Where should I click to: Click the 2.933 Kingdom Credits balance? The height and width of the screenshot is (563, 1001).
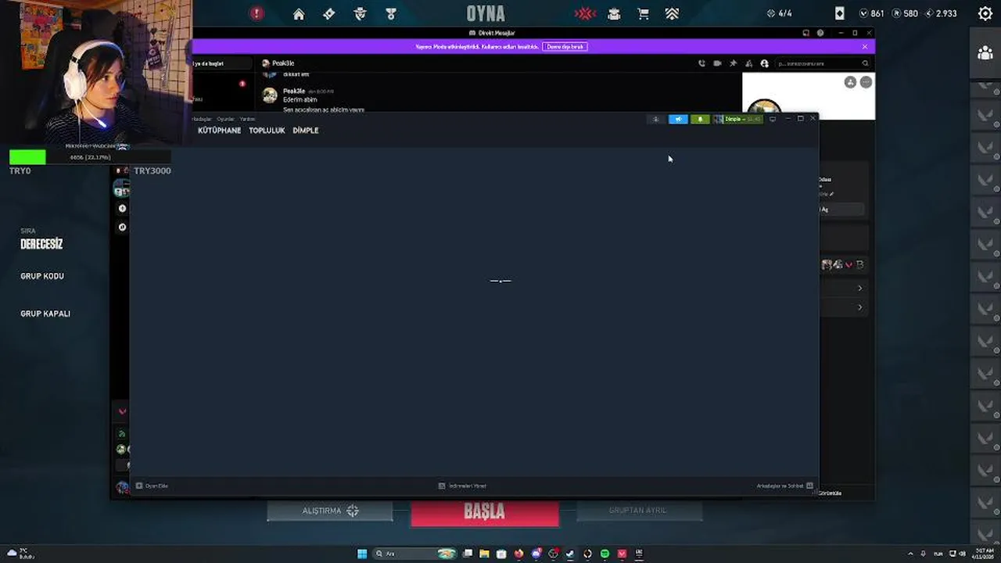click(941, 13)
